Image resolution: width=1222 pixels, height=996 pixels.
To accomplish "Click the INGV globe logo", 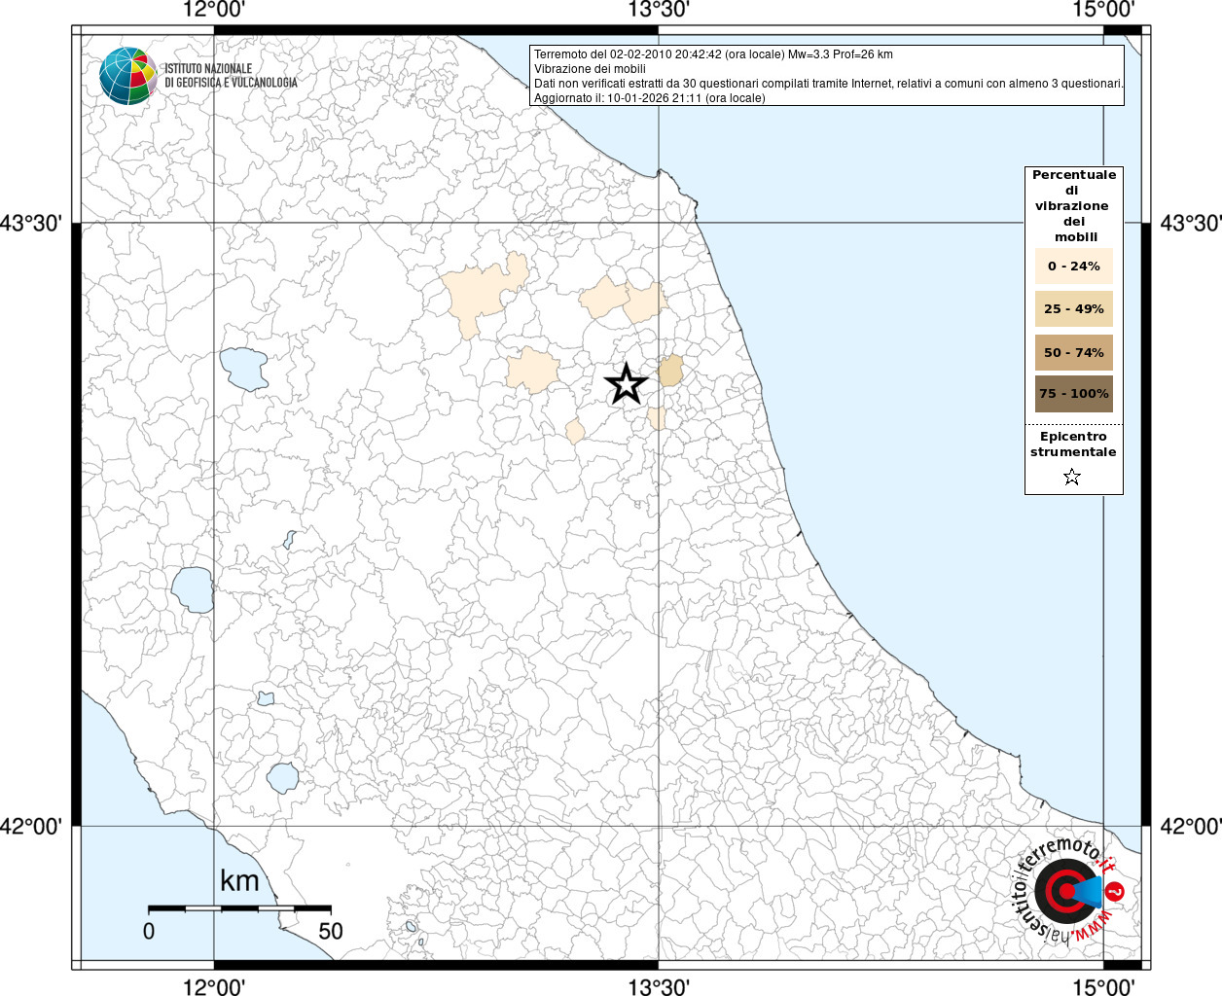I will (128, 76).
